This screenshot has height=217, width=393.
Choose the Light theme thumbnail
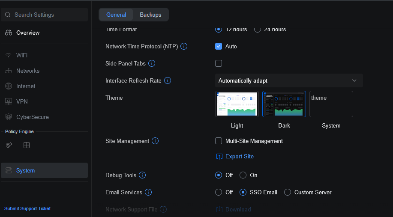[237, 104]
